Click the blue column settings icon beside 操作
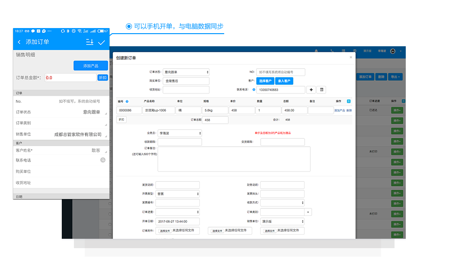Viewport: 468px width, 257px height. pos(348,101)
